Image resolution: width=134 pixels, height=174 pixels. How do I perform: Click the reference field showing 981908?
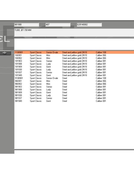(x=27, y=24)
